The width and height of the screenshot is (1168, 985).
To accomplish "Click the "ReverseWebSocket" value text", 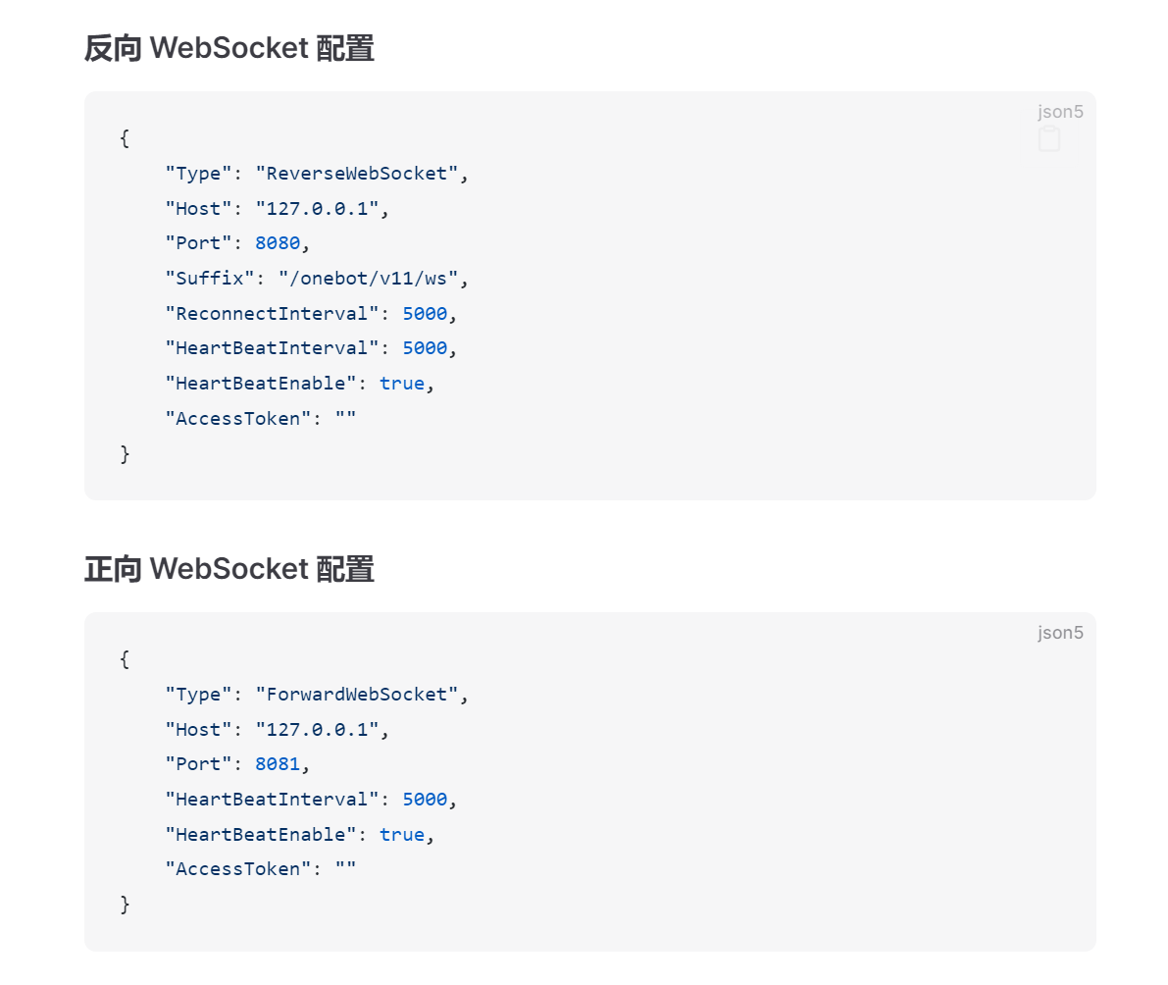I will point(357,174).
